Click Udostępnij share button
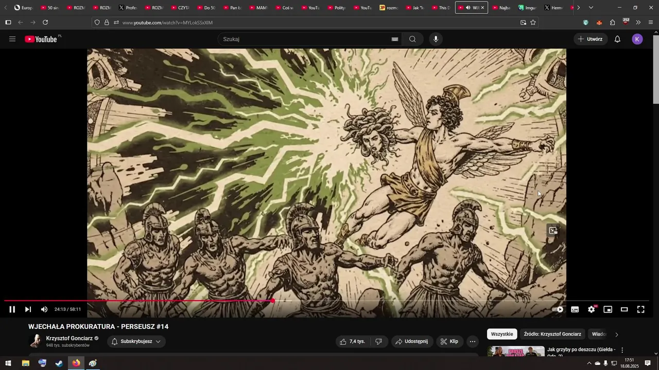 pos(411,341)
